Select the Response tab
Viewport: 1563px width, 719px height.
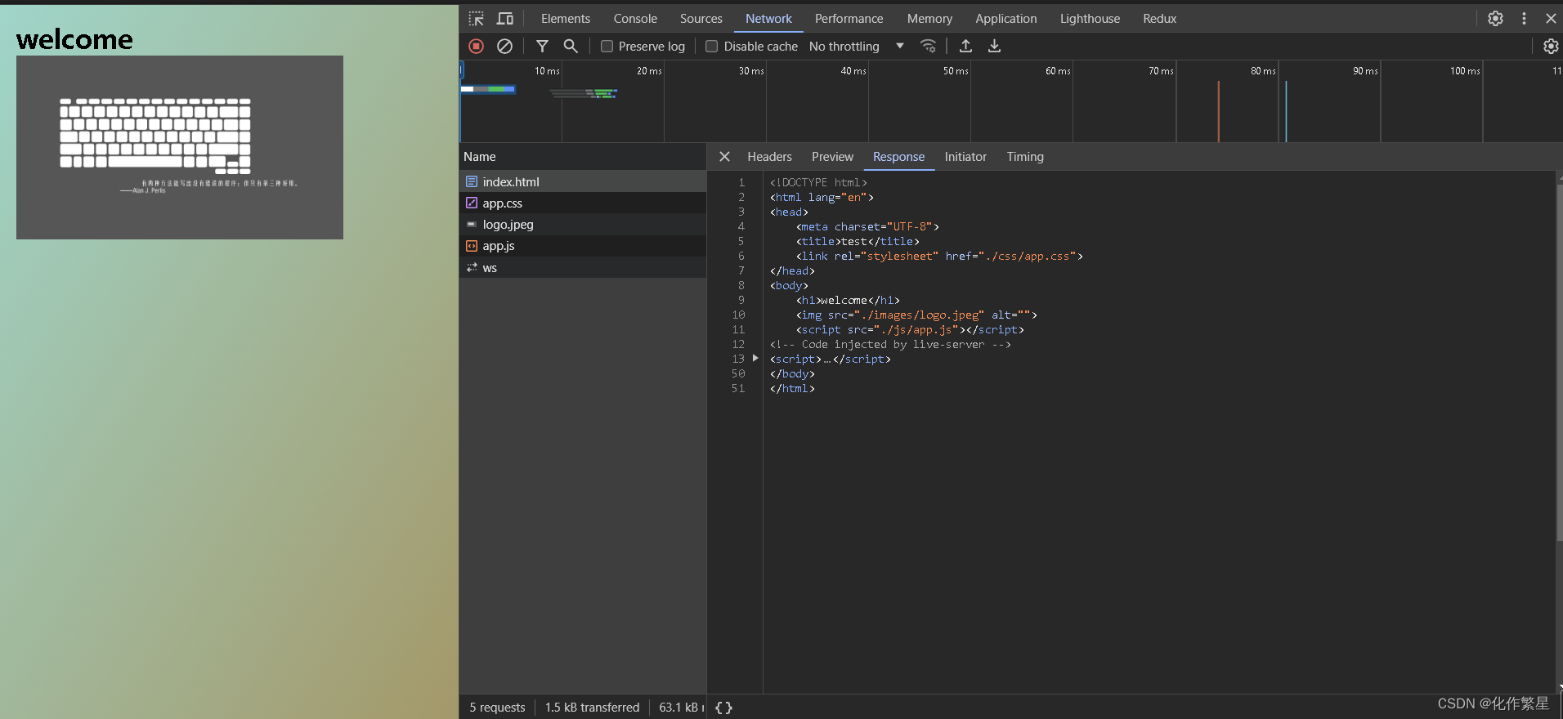pyautogui.click(x=898, y=156)
